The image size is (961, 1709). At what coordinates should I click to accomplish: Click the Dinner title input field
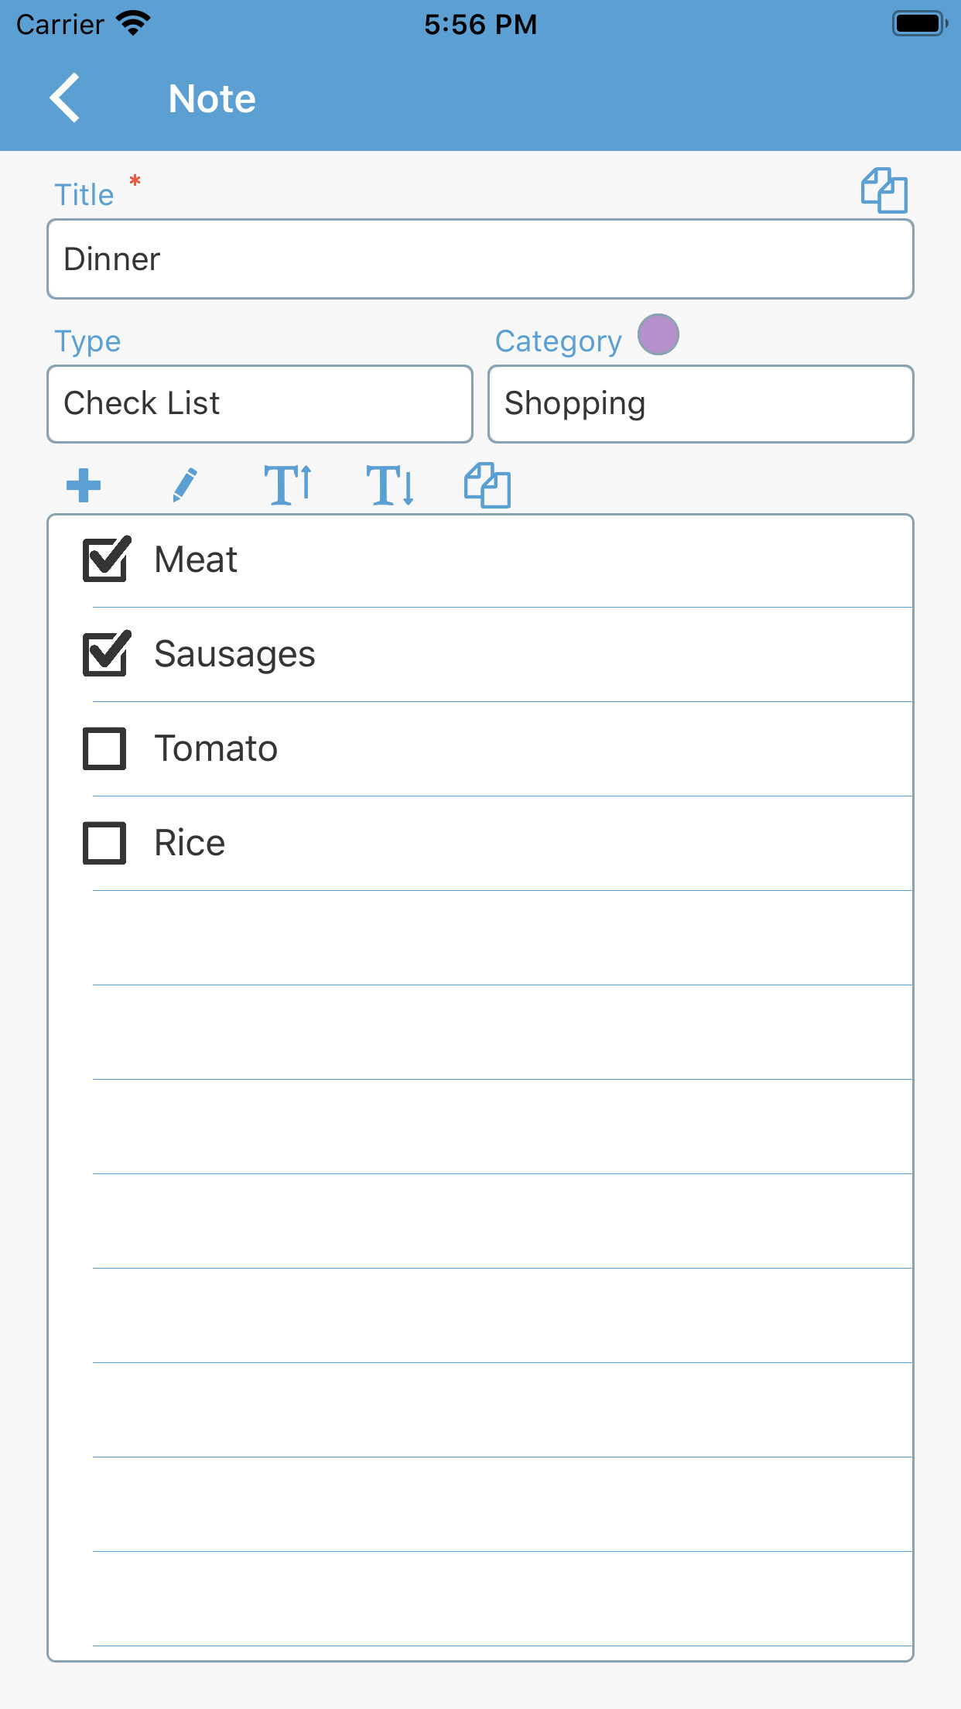point(480,259)
